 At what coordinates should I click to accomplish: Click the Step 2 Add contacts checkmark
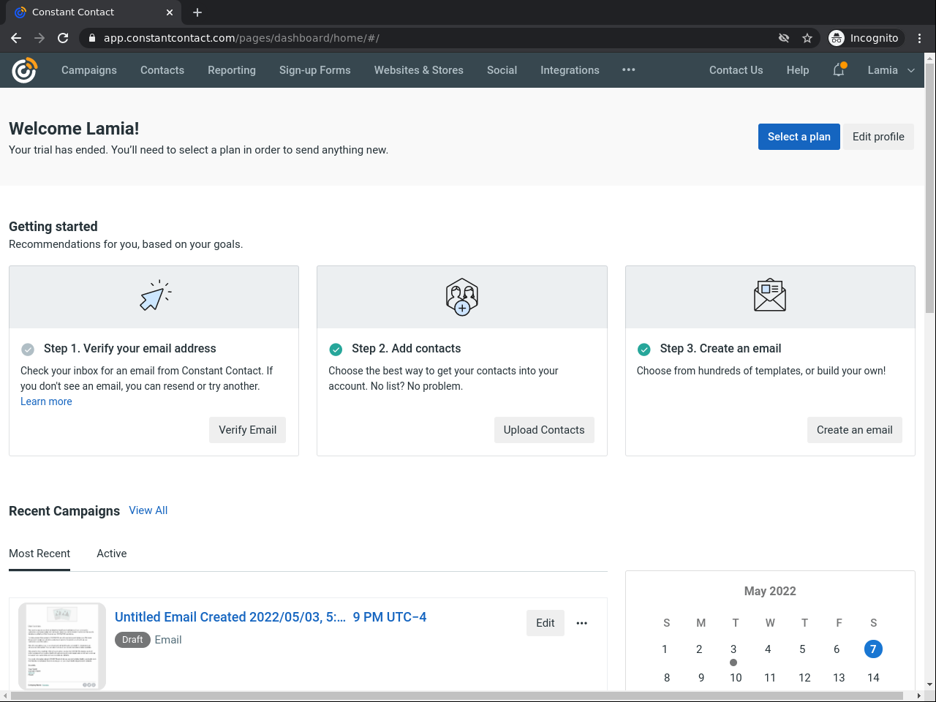point(336,349)
